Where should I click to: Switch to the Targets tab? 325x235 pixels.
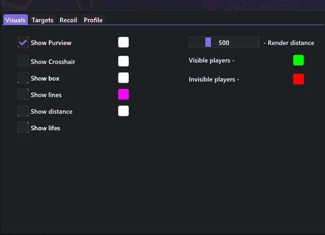point(43,20)
